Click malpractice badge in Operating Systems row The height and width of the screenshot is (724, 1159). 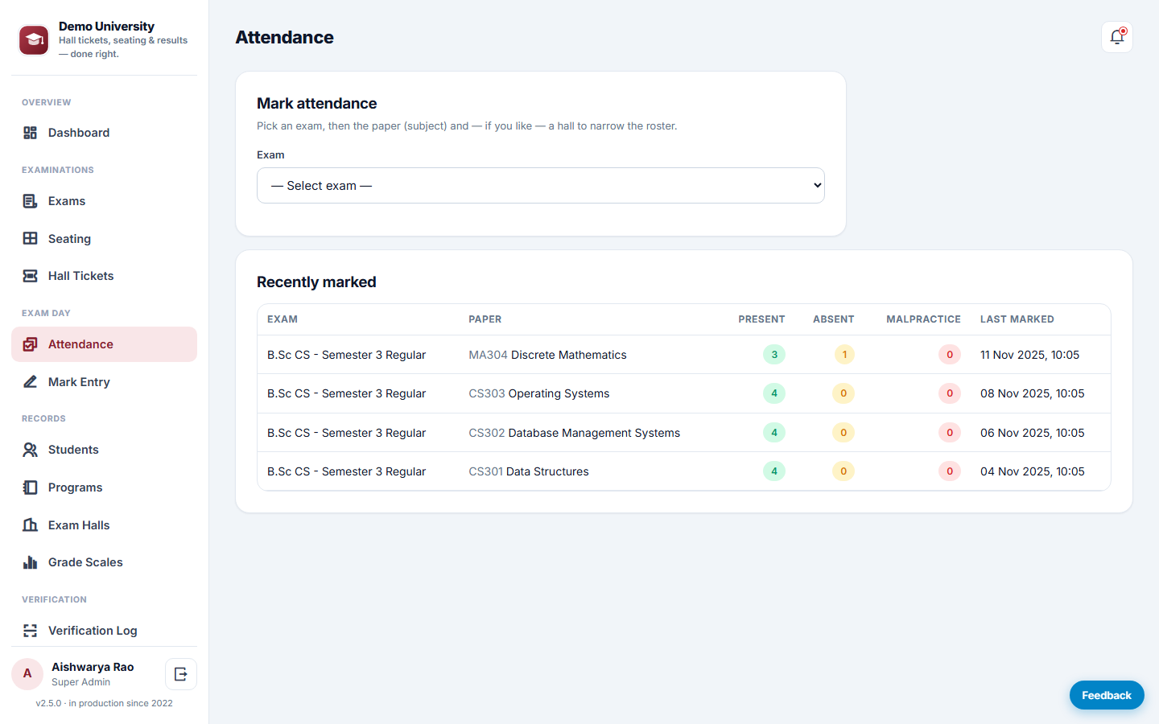tap(950, 393)
